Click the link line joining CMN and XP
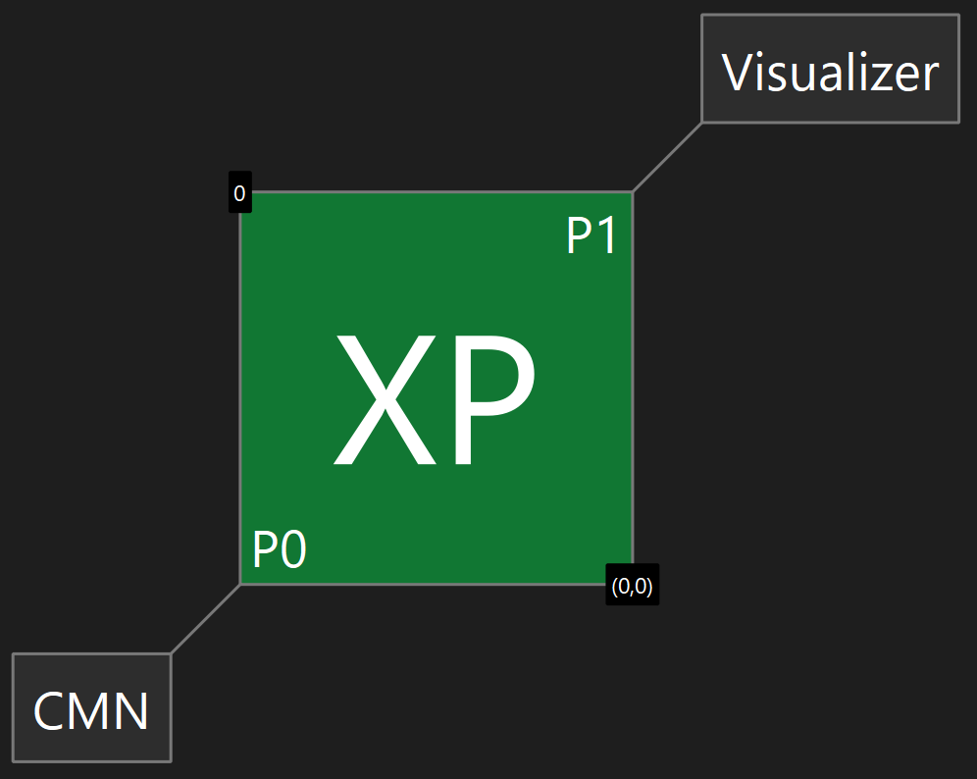 click(205, 619)
